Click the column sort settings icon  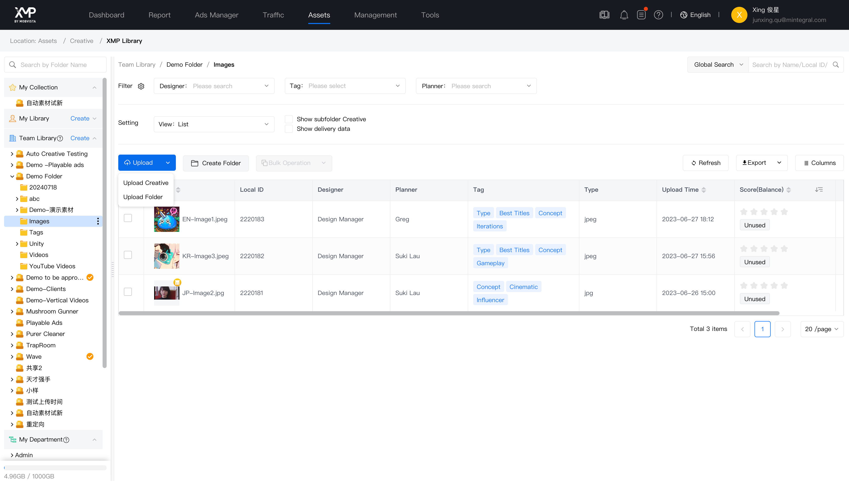tap(819, 190)
